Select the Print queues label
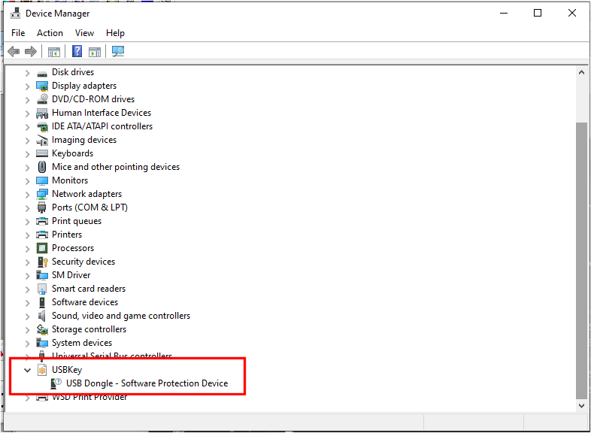 tap(77, 221)
